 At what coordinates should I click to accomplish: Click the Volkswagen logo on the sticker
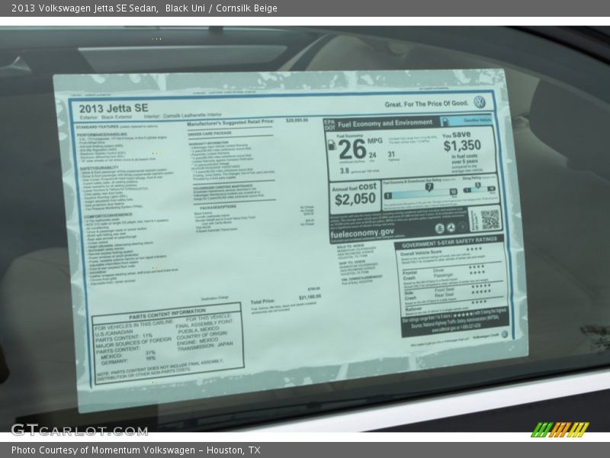pyautogui.click(x=480, y=102)
